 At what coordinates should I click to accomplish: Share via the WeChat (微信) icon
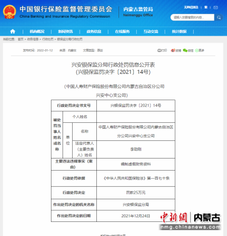[188, 50]
